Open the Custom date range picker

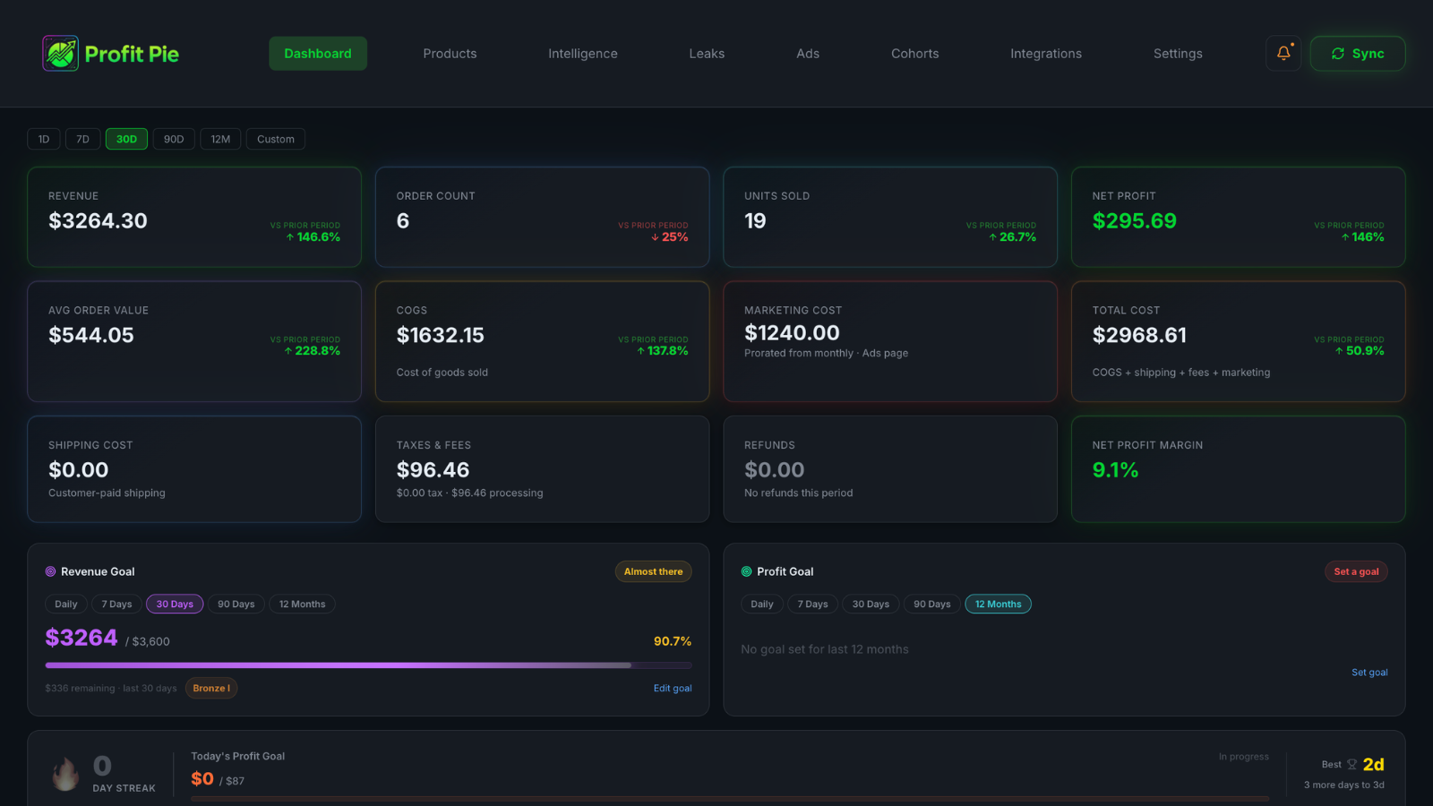pyautogui.click(x=276, y=139)
